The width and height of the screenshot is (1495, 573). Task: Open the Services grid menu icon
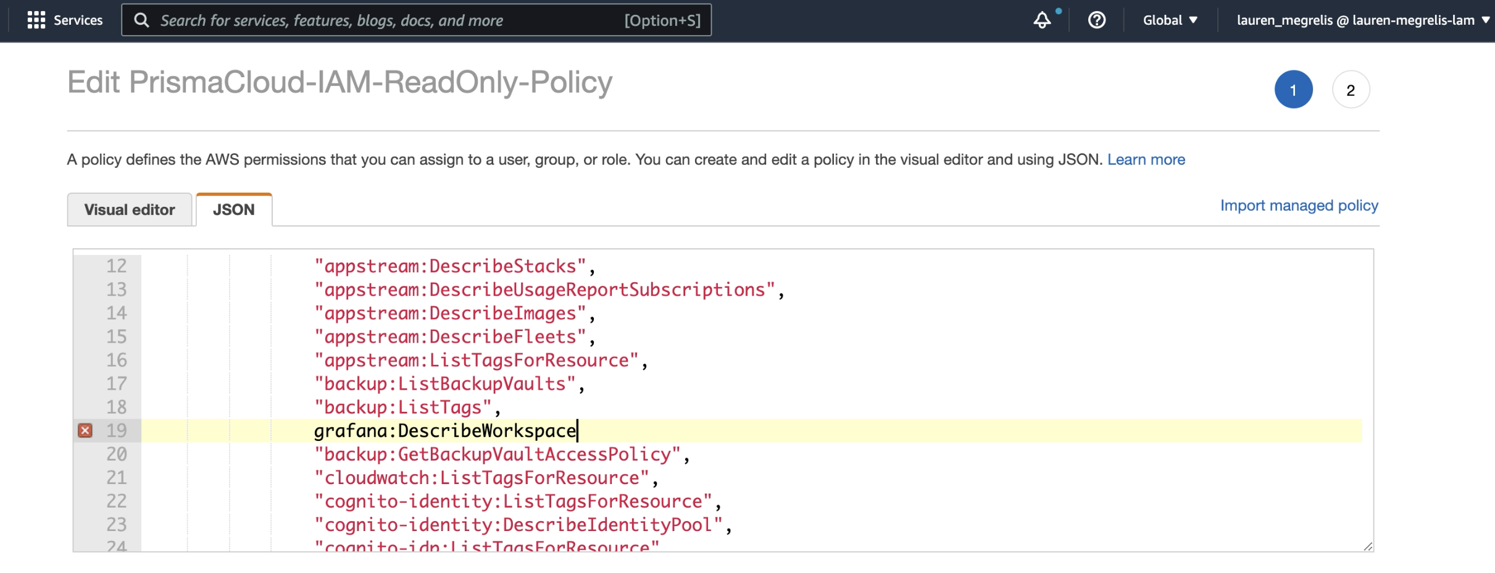click(36, 20)
